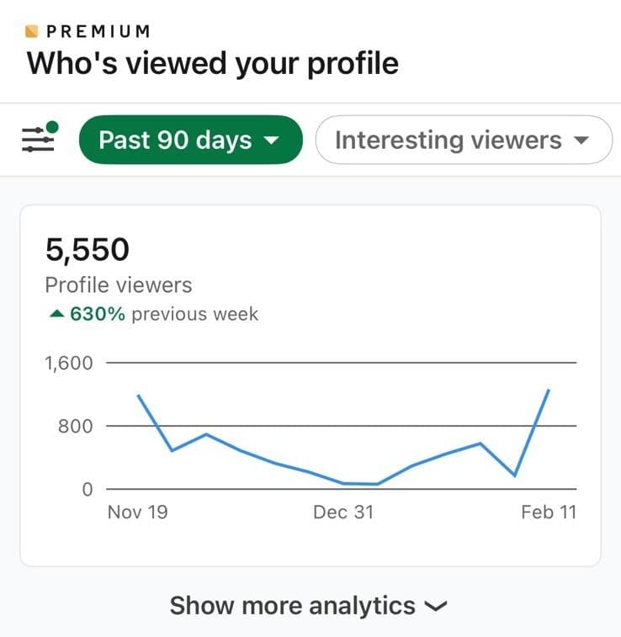The image size is (621, 637).
Task: Click the gold Premium badge icon
Action: [x=33, y=32]
